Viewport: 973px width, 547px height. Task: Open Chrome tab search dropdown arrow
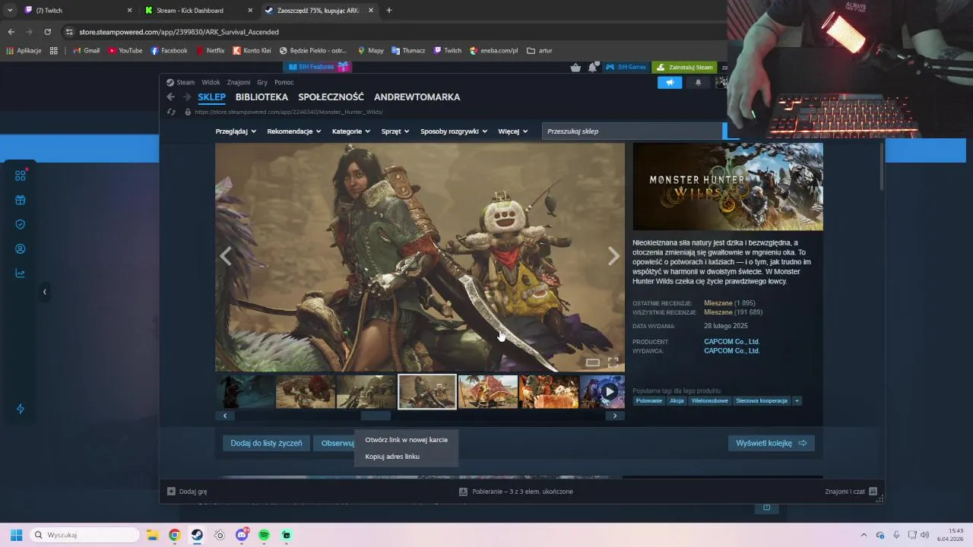(x=10, y=11)
